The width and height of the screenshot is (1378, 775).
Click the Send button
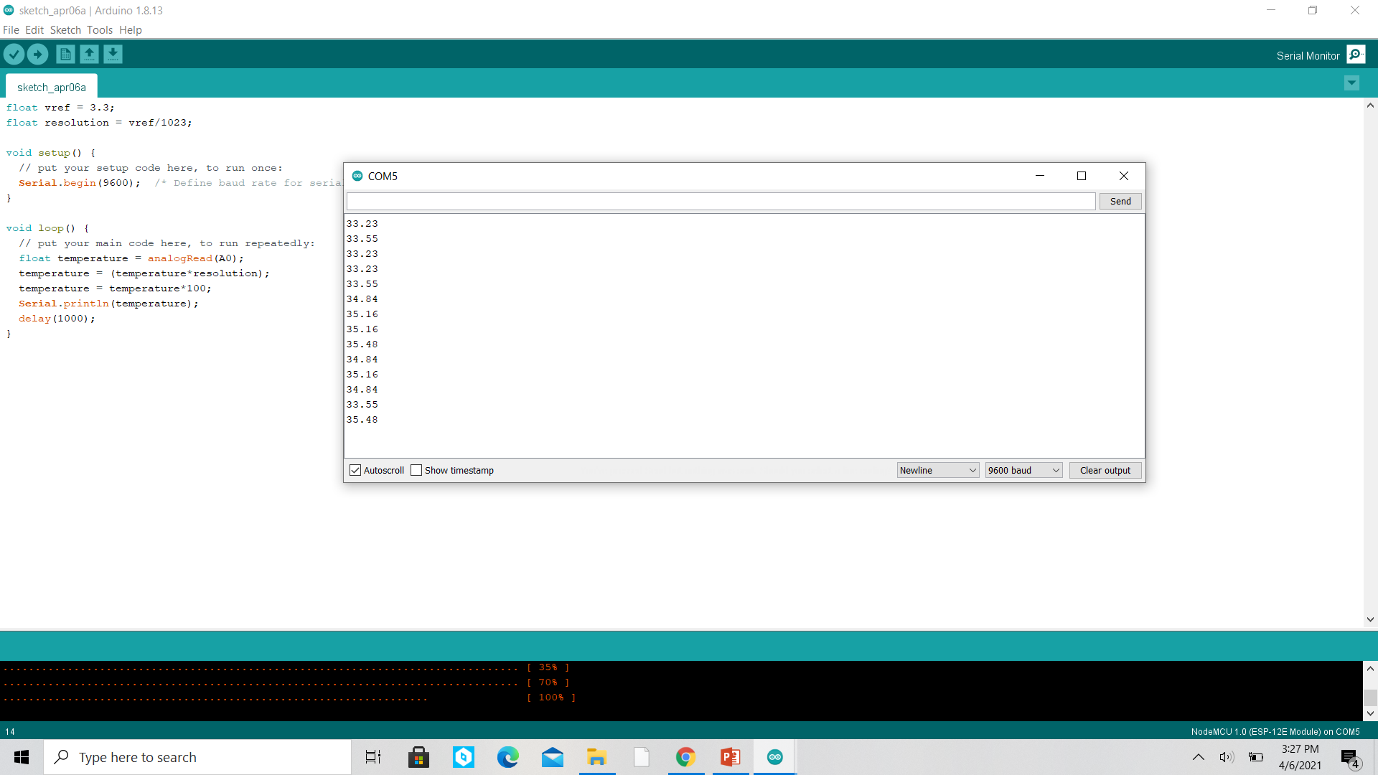[1120, 201]
